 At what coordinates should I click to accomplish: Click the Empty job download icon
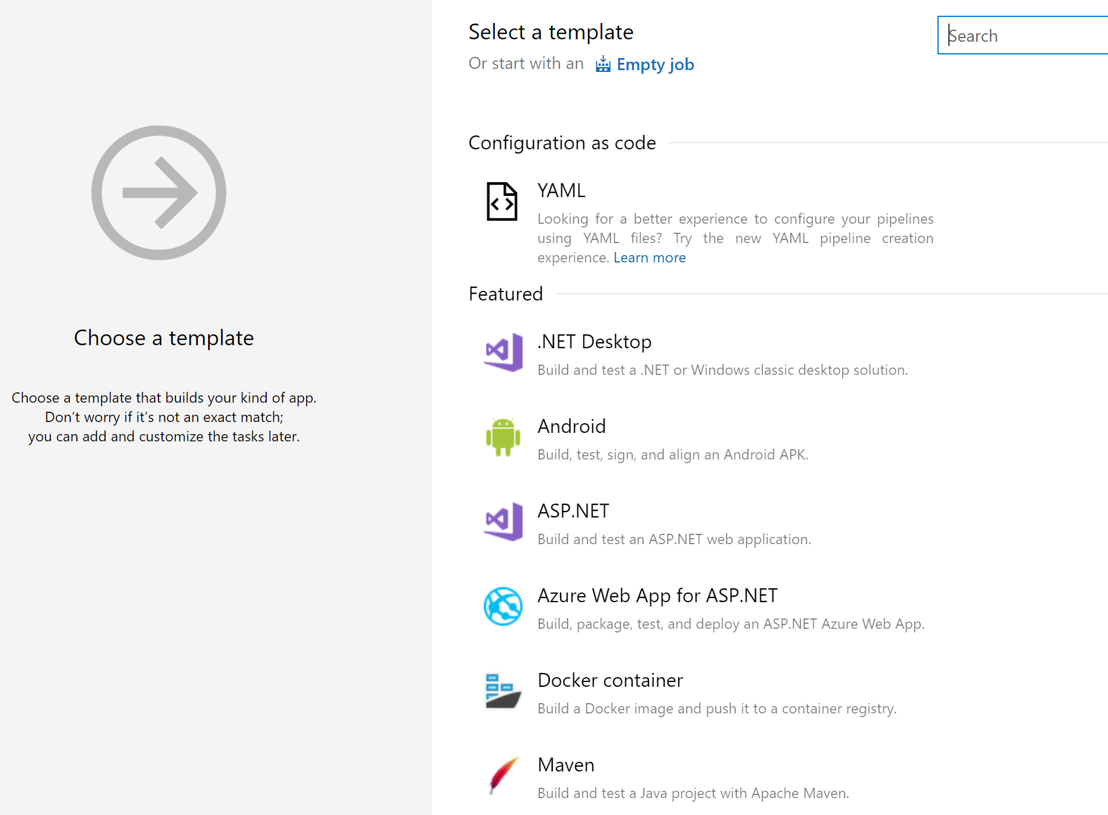(x=602, y=64)
